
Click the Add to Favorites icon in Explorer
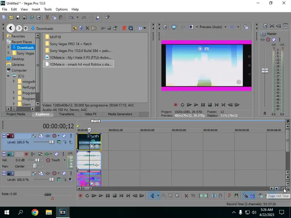tap(94, 28)
